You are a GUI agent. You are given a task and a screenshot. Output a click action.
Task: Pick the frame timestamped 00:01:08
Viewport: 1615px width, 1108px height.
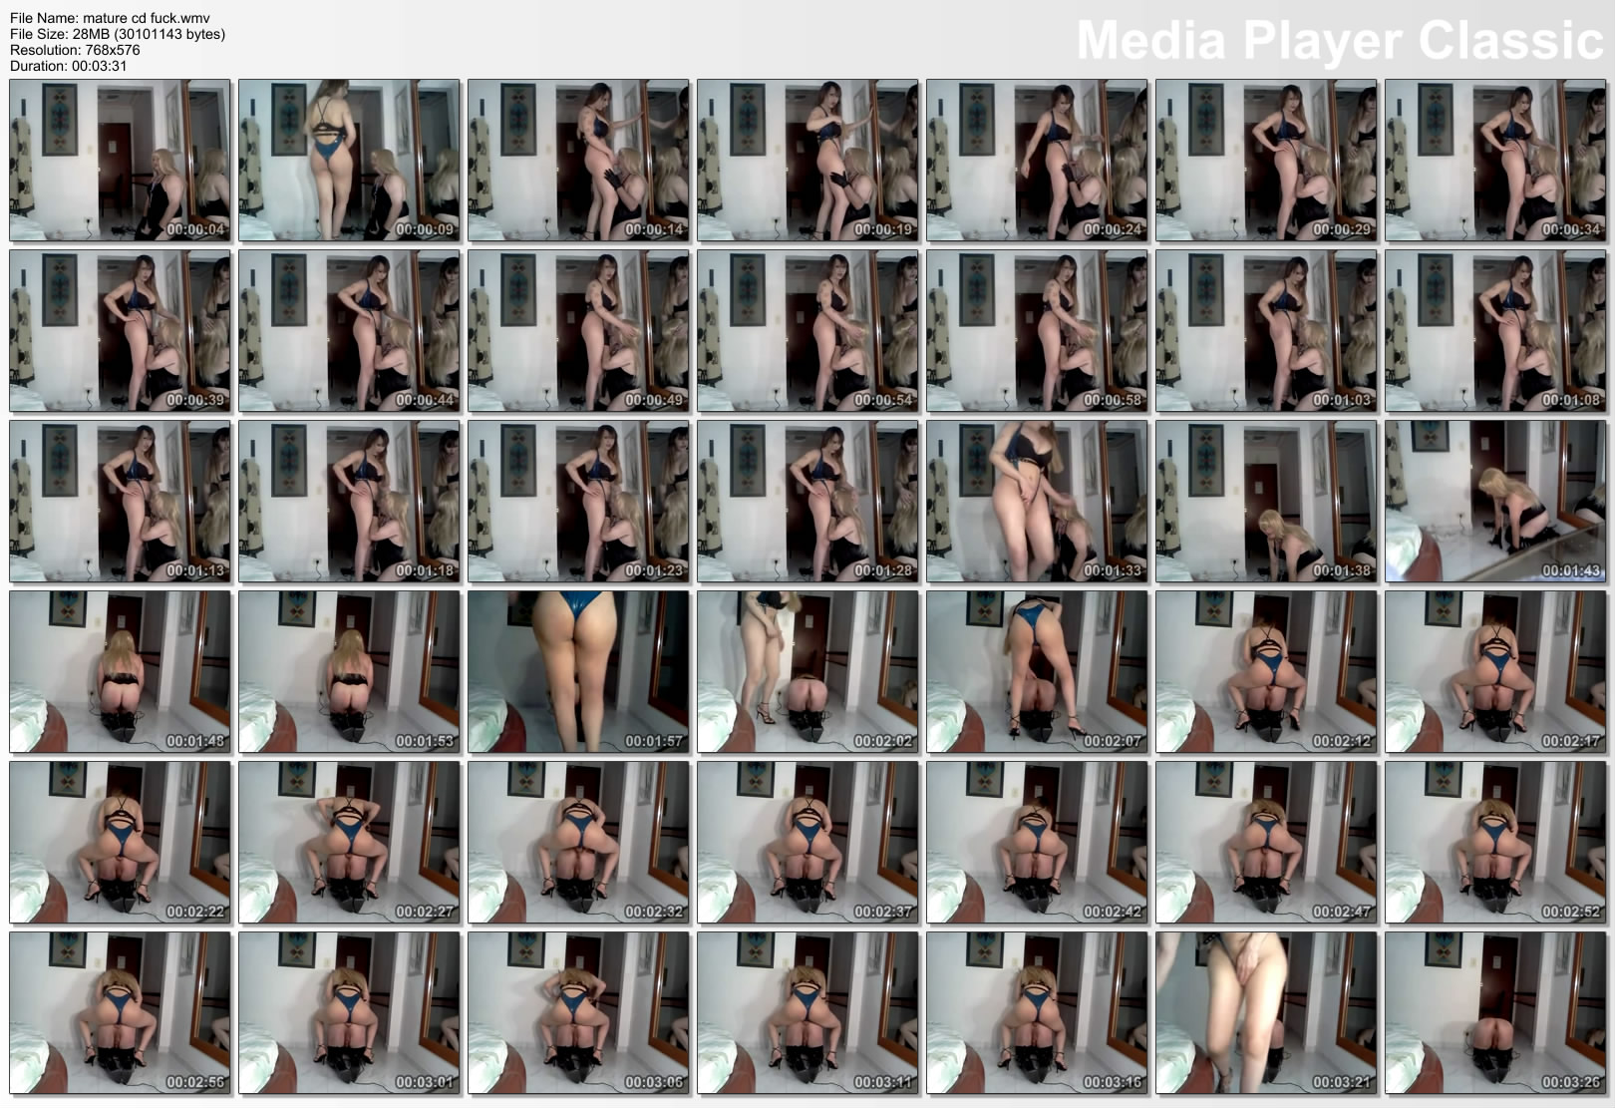point(1495,331)
